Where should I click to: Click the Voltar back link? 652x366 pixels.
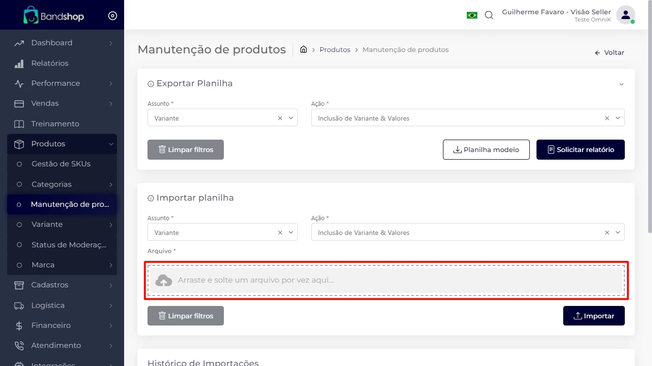pos(610,53)
